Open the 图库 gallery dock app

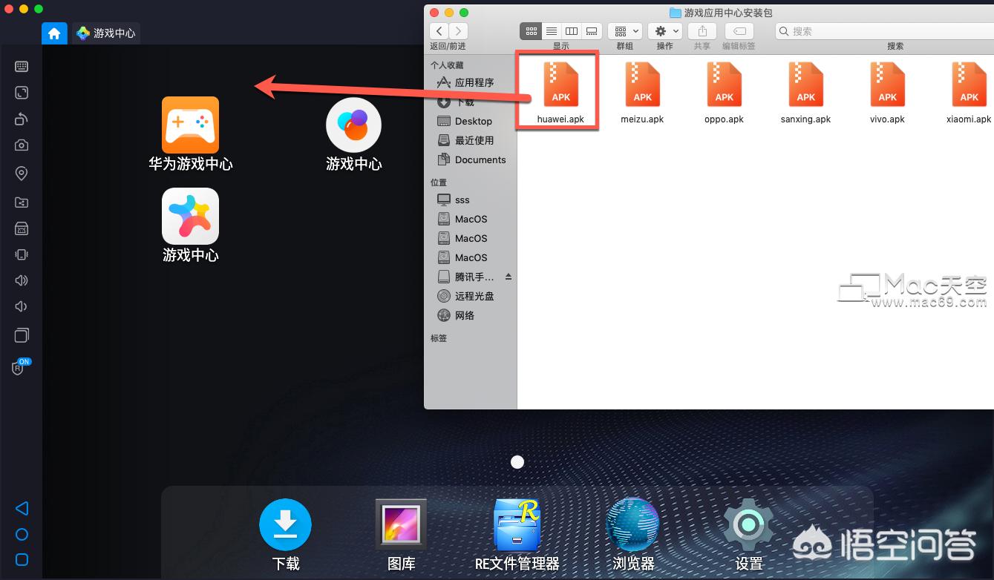[402, 535]
